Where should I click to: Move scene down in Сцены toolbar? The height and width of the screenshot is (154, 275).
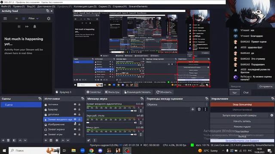pyautogui.click(x=25, y=140)
